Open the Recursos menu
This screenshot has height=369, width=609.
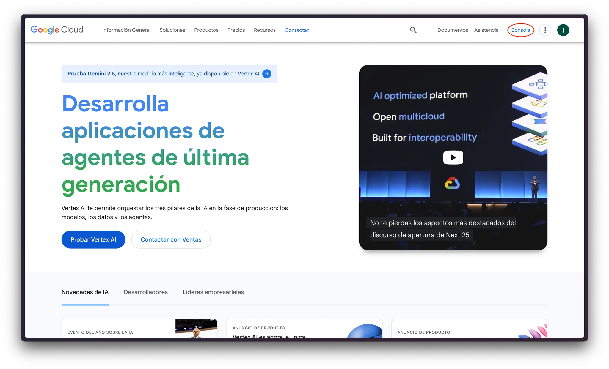(265, 30)
